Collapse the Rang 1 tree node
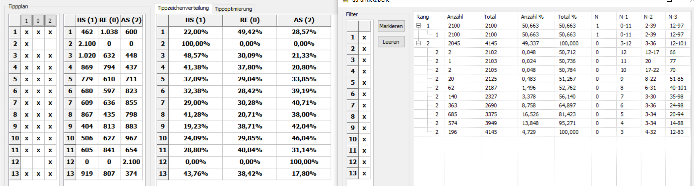The width and height of the screenshot is (694, 186). pos(418,26)
